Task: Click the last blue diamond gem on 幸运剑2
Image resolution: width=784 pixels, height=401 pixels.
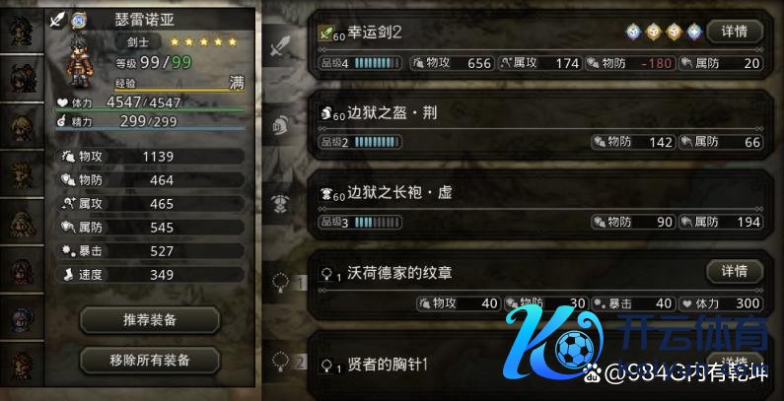Action: (693, 32)
